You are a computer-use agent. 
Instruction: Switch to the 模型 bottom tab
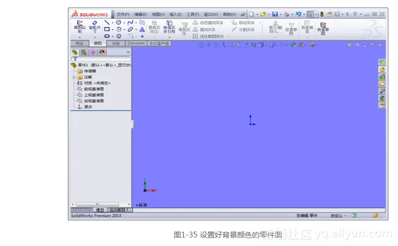tap(100, 210)
